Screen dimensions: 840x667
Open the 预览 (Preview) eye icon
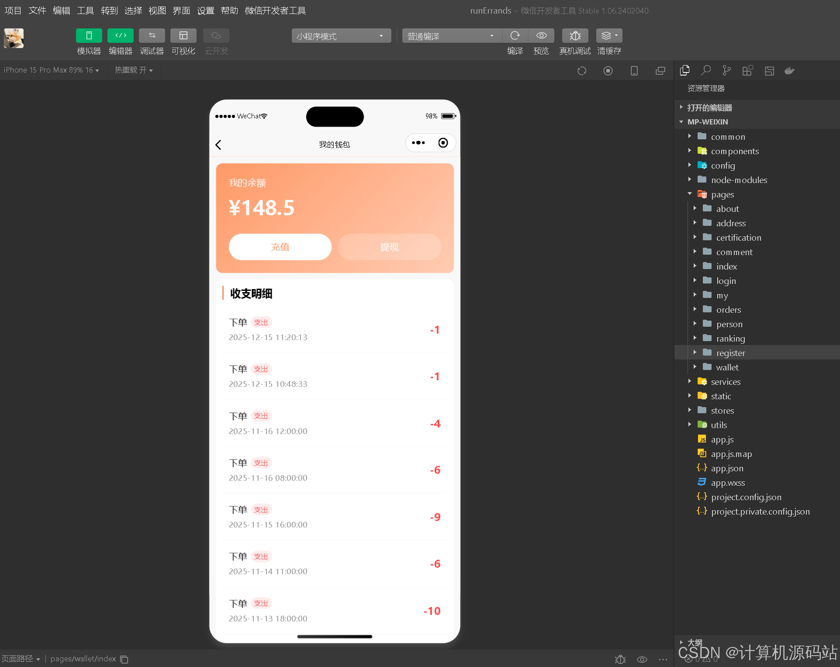pyautogui.click(x=541, y=36)
